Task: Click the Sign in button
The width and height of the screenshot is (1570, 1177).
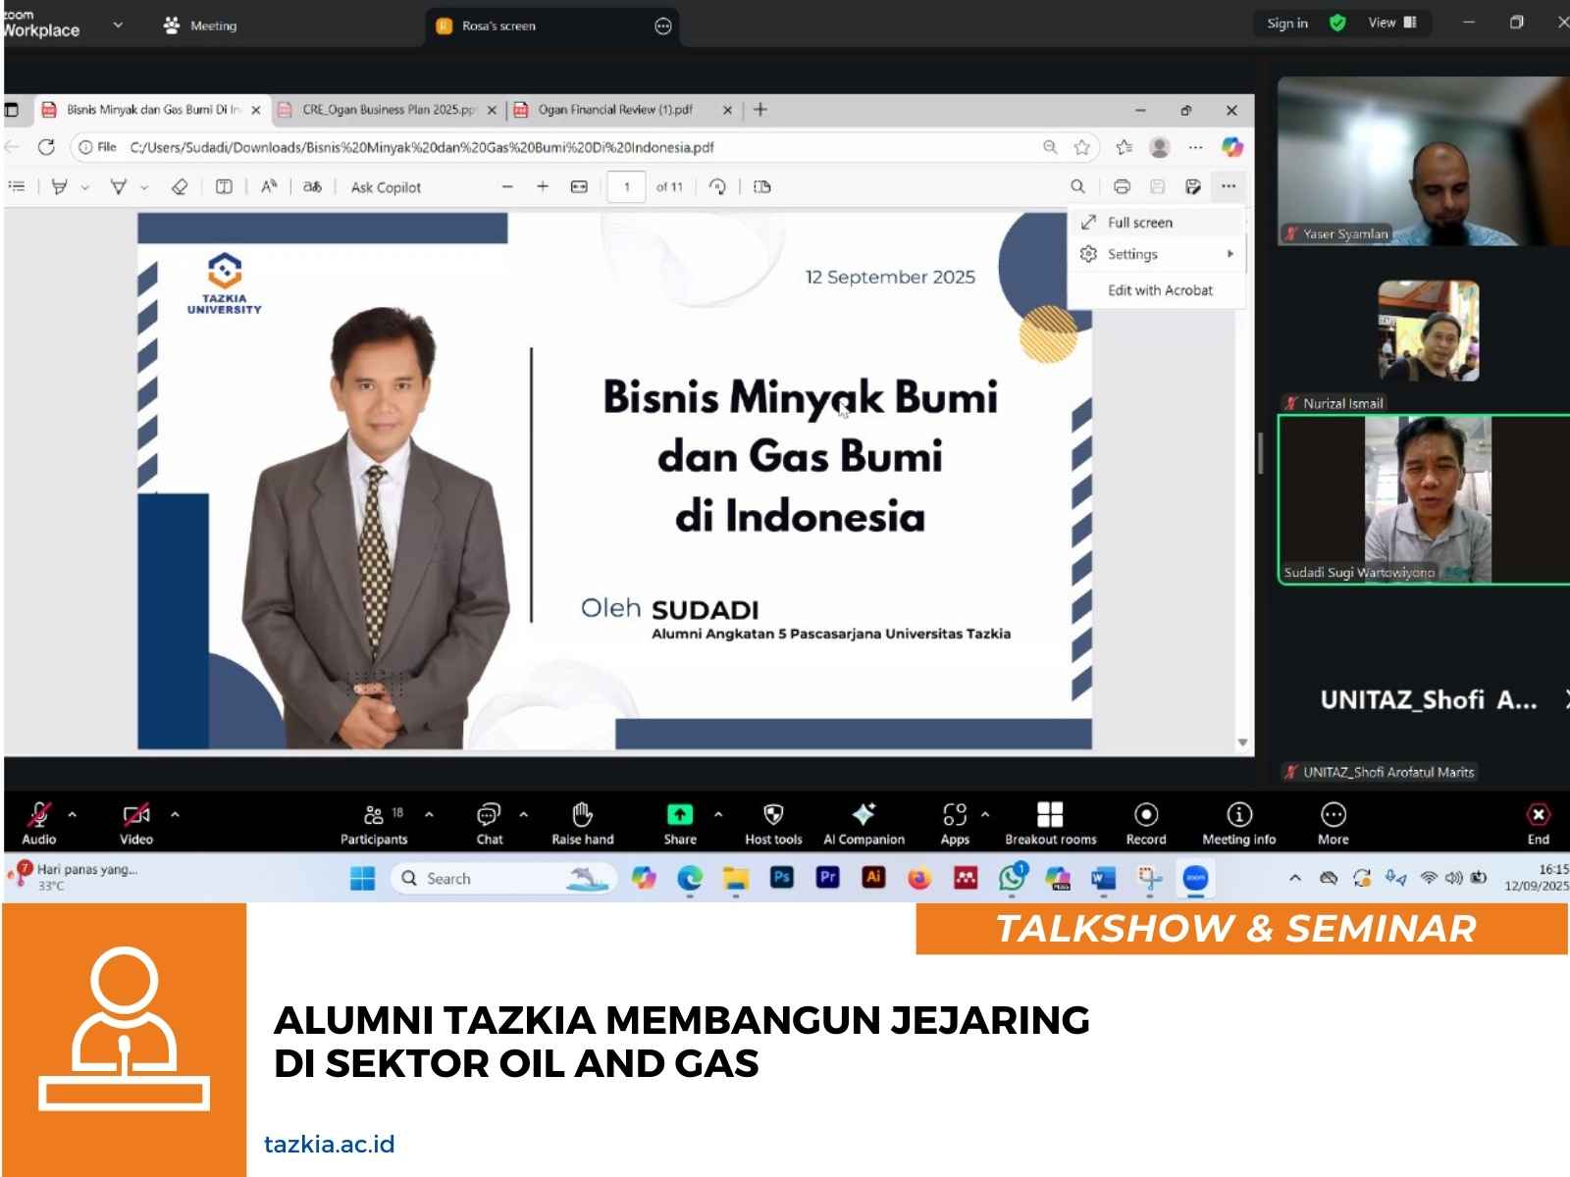Action: pyautogui.click(x=1286, y=24)
